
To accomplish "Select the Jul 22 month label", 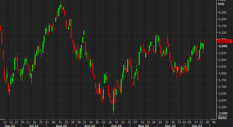I will click(x=34, y=126).
